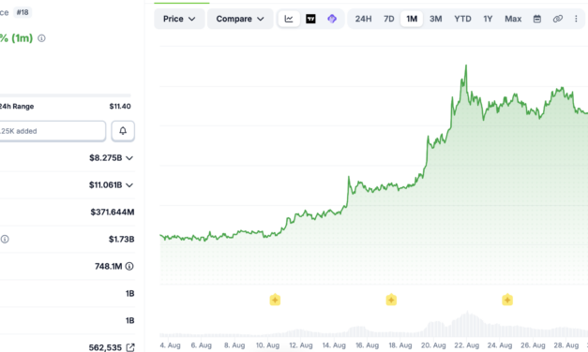
Task: Select the 1M time range
Action: (x=412, y=19)
